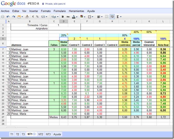Viewport: 174px width, 139px height.
Task: Click the merge cells icon
Action: coord(107,17)
